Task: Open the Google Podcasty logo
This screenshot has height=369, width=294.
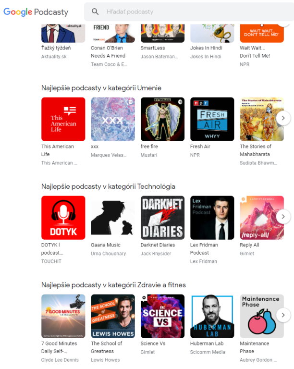Action: 36,12
